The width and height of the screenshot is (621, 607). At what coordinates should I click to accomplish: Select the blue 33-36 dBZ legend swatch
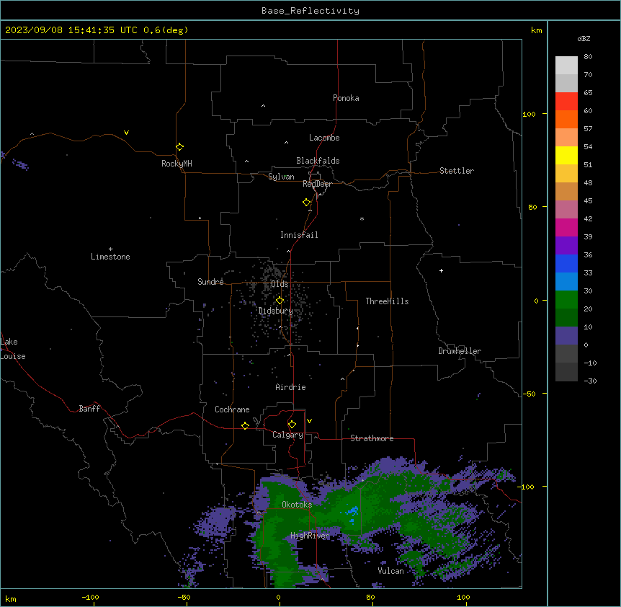coord(566,263)
